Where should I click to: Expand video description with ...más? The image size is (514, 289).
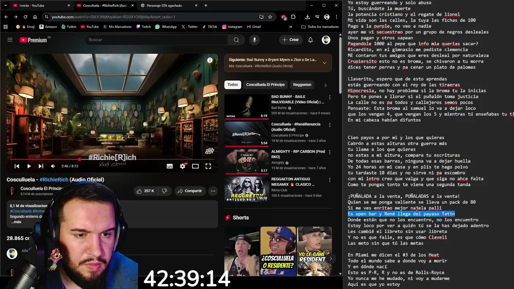16,222
